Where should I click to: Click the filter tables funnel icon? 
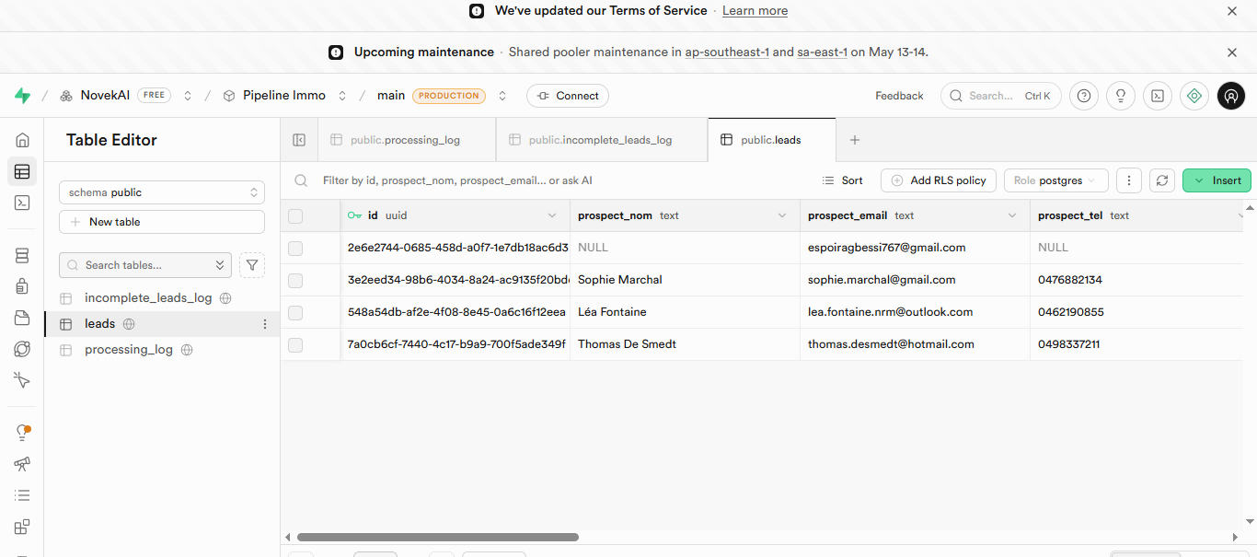[x=252, y=265]
